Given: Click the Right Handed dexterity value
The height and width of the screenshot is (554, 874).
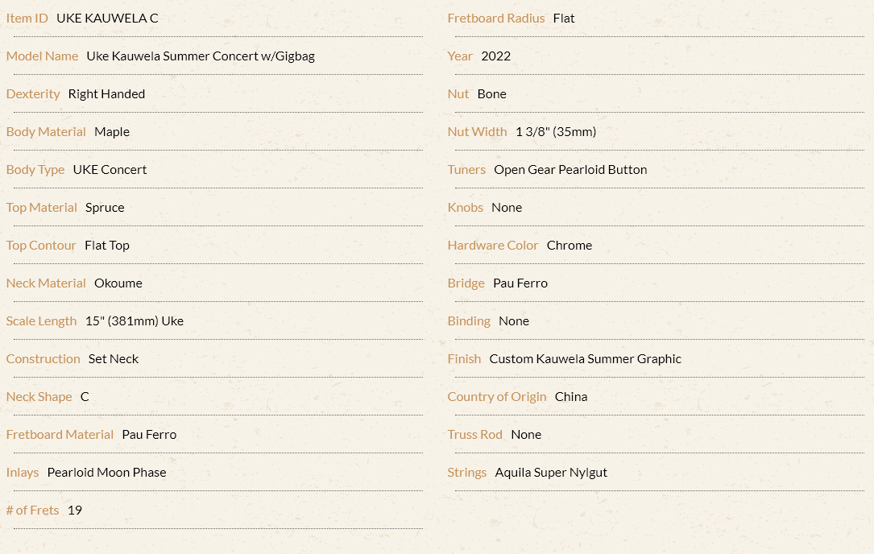Looking at the screenshot, I should [x=106, y=94].
